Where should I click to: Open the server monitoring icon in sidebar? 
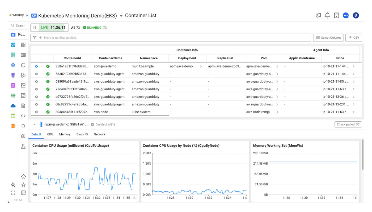click(13, 55)
